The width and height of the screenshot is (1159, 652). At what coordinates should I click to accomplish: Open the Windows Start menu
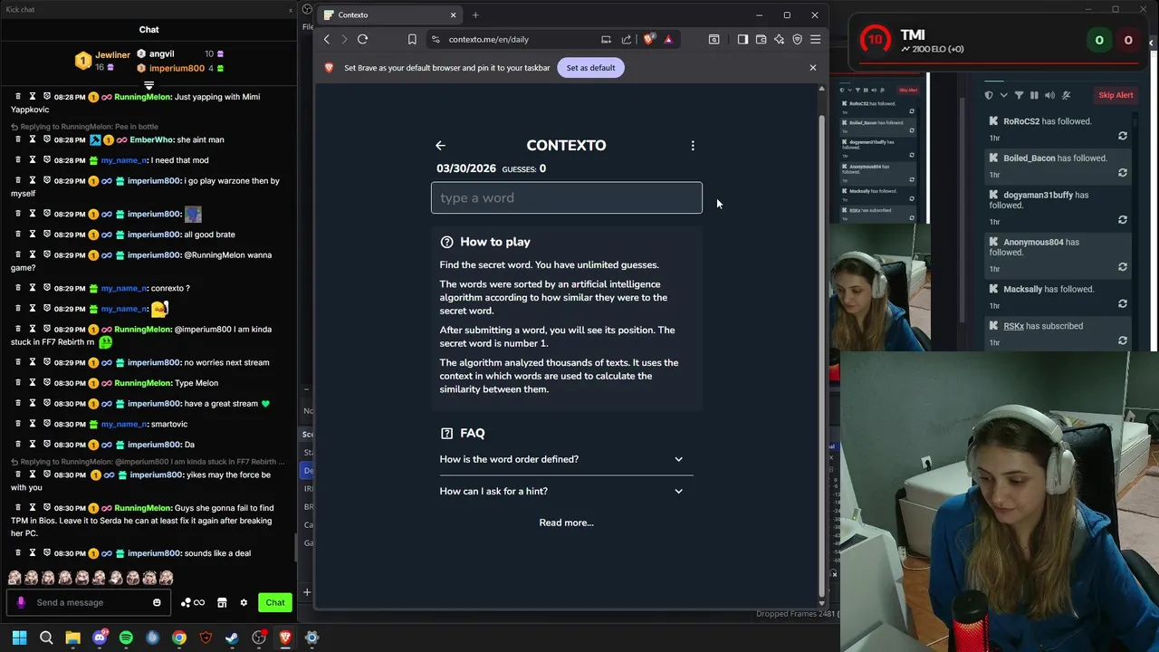19,638
